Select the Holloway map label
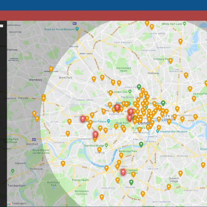Image resolution: width=207 pixels, height=207 pixels. tap(153, 73)
